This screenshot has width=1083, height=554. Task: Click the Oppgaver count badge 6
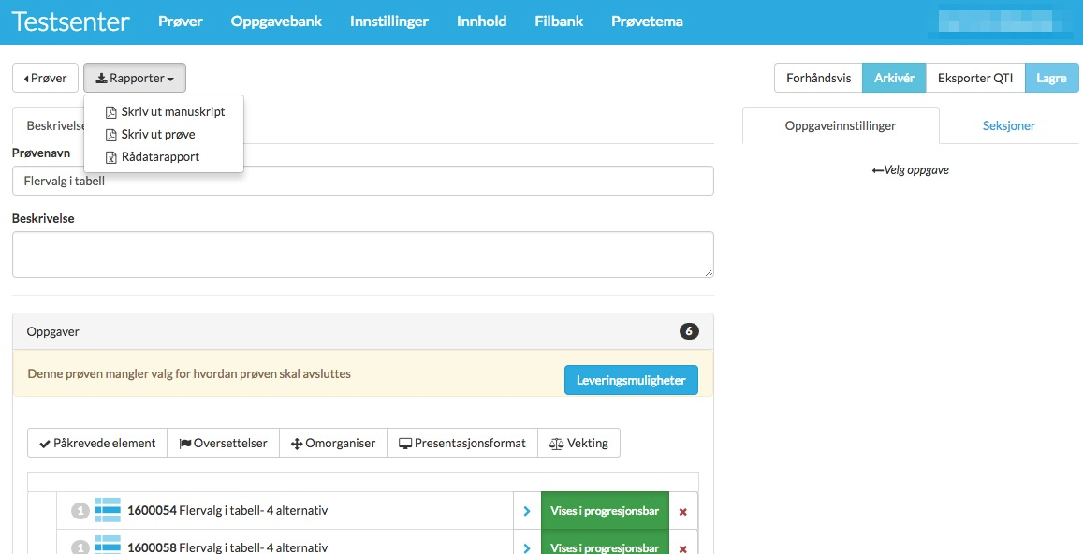coord(689,331)
